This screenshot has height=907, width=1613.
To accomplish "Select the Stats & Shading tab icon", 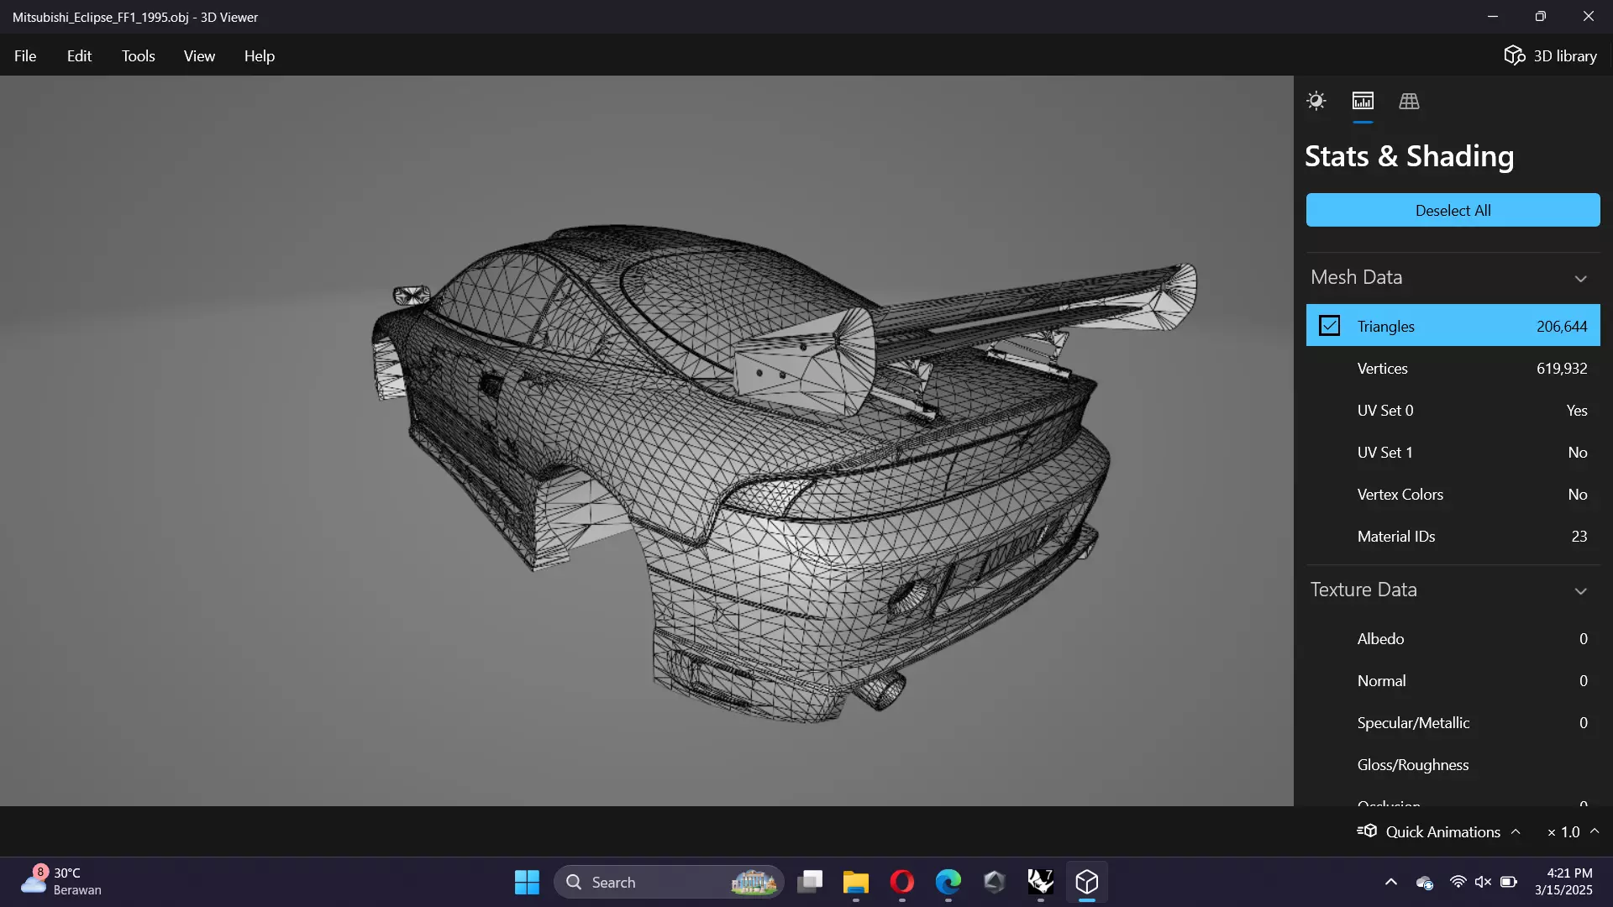I will pyautogui.click(x=1363, y=101).
